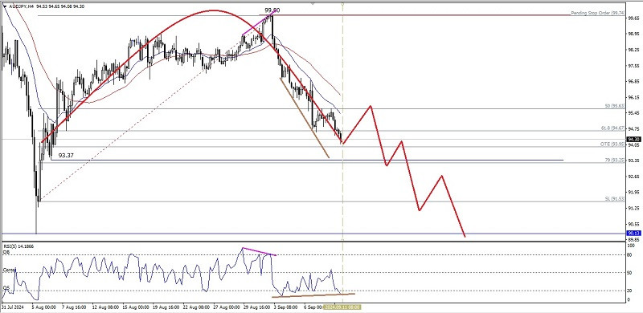Click the highlighted date marker on time axis

(x=342, y=307)
